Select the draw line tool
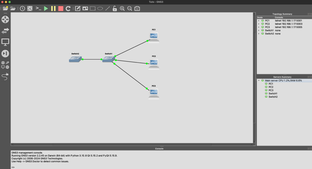 point(108,9)
